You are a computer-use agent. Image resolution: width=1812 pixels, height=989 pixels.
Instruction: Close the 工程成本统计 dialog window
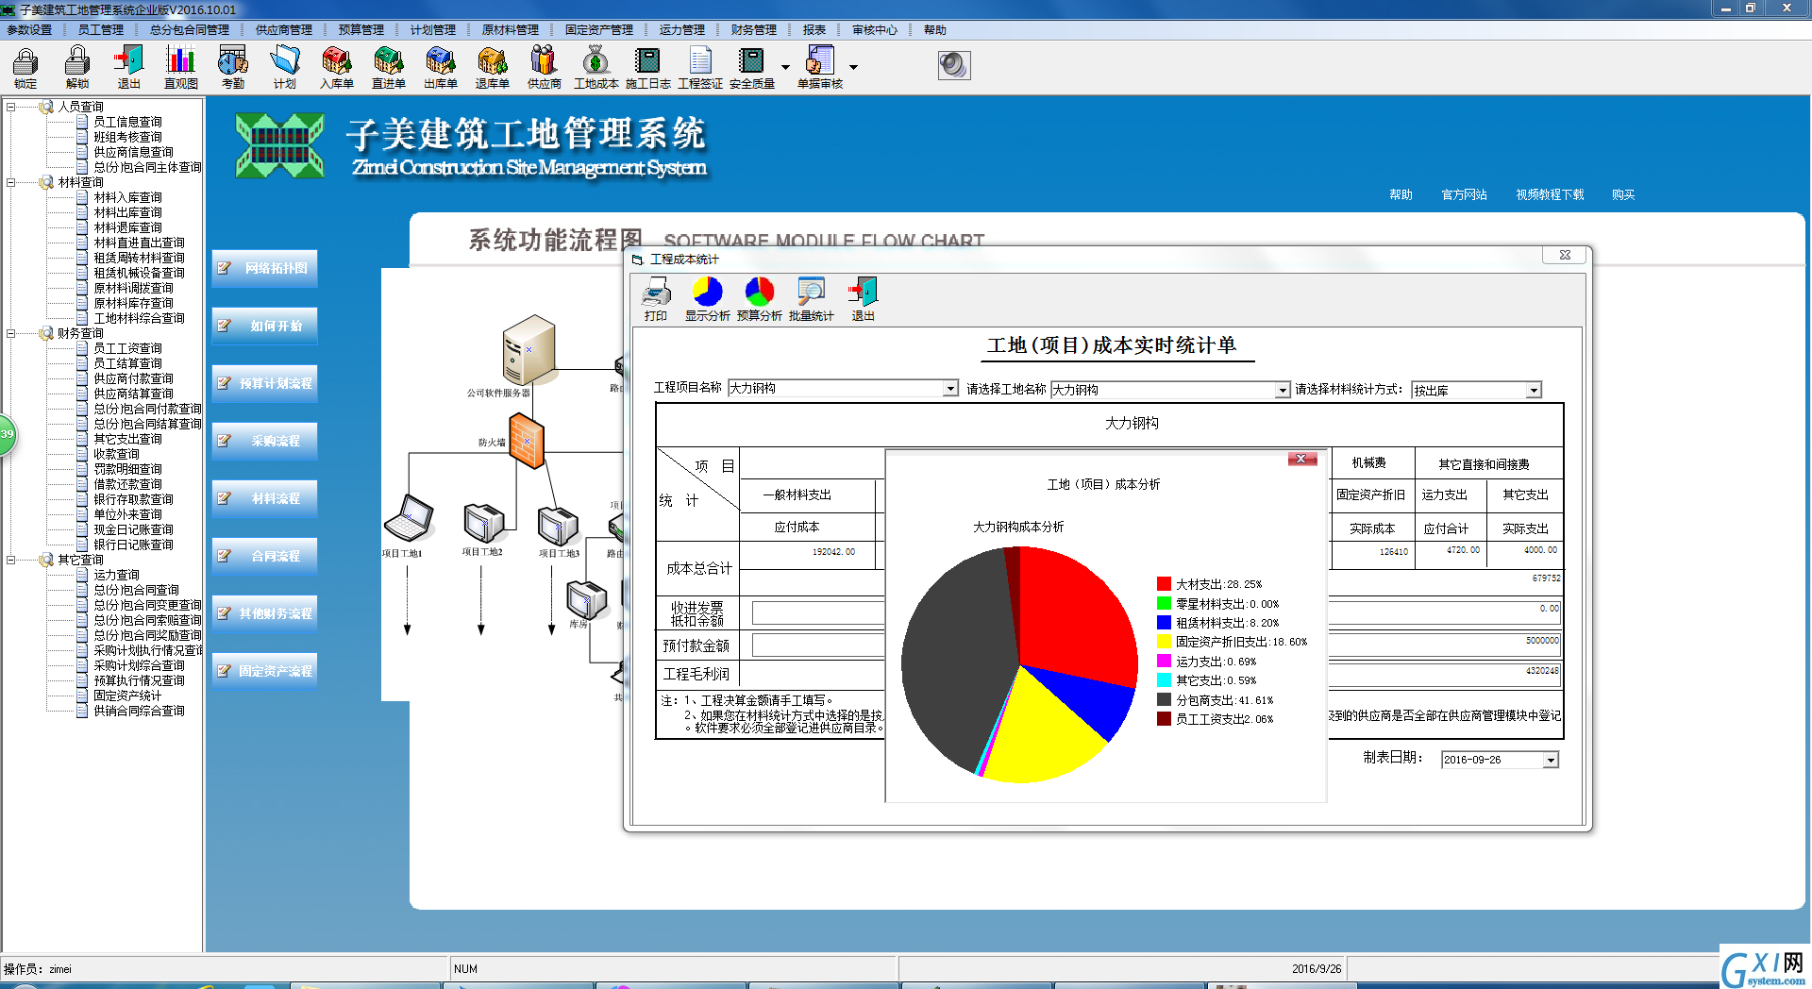pos(1565,255)
